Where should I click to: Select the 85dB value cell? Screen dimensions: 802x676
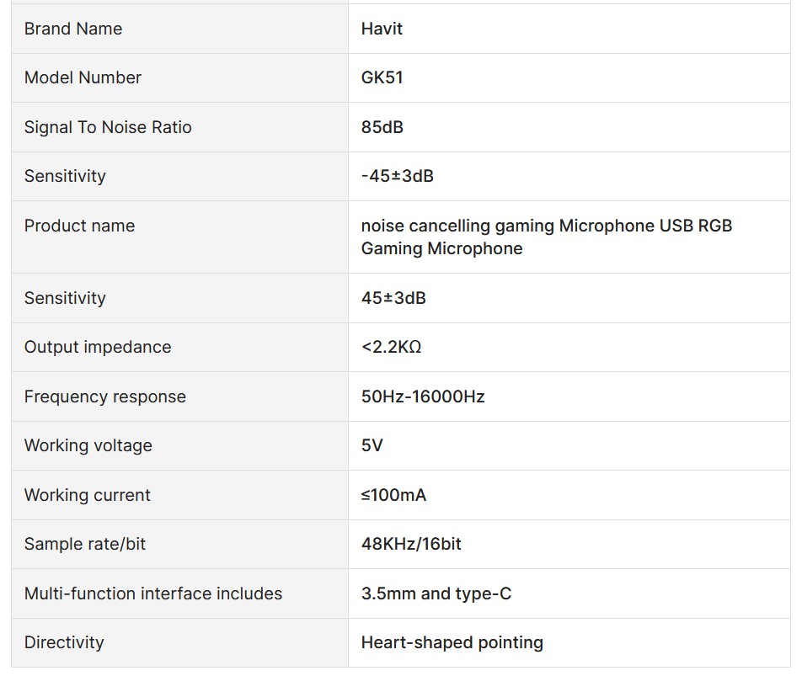(382, 127)
